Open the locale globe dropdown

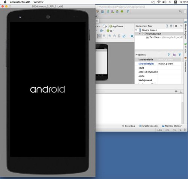(102, 31)
